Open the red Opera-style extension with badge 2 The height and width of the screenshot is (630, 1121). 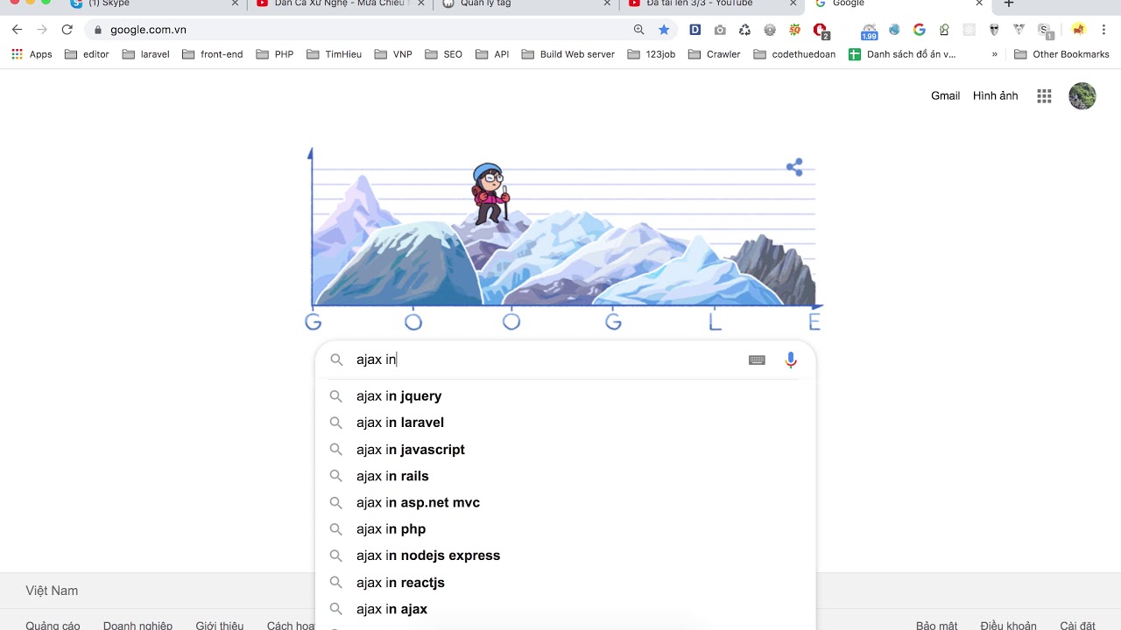(x=821, y=31)
